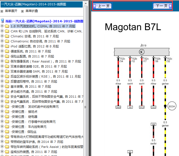Expand the 1.8 升汽油发动机 CGMA node
This screenshot has height=156, width=179.
pos(2,26)
